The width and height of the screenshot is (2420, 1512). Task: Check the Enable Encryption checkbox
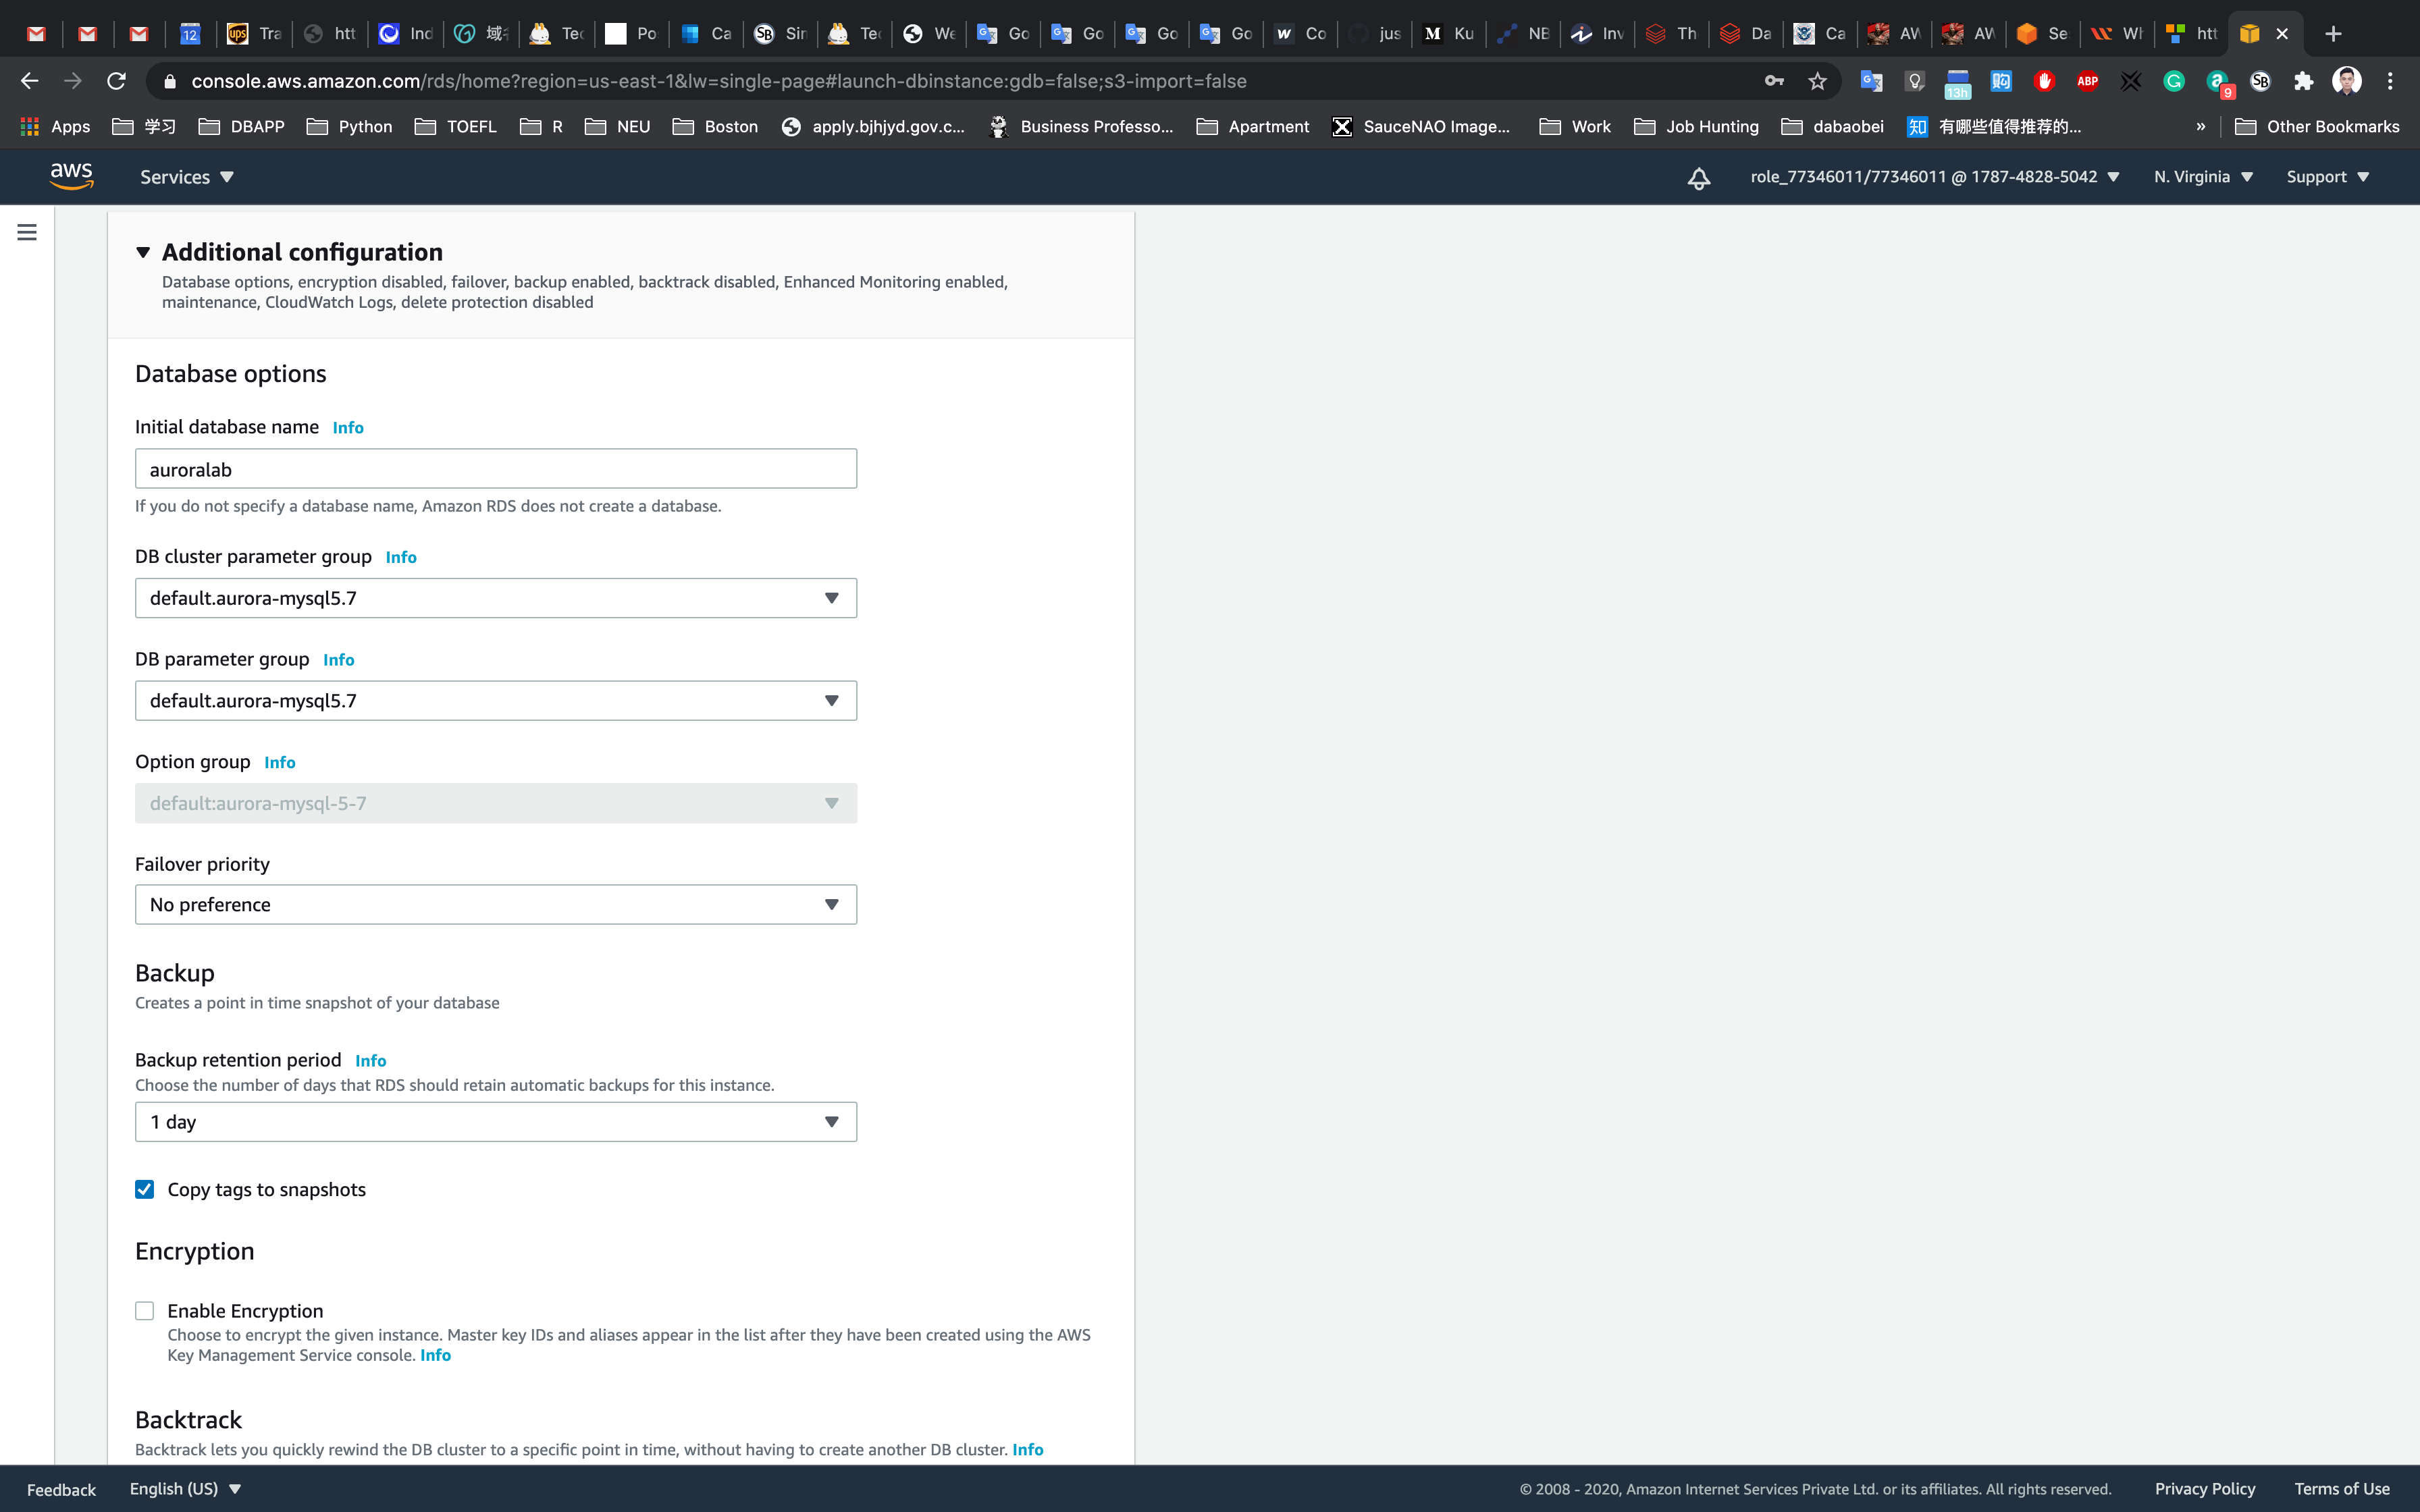tap(145, 1310)
